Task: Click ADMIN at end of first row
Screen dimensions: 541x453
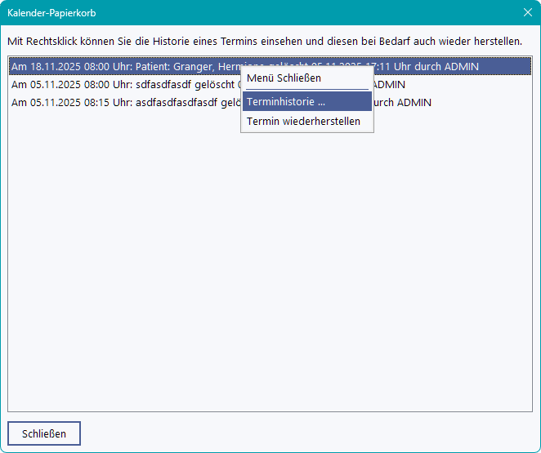Action: coord(461,66)
